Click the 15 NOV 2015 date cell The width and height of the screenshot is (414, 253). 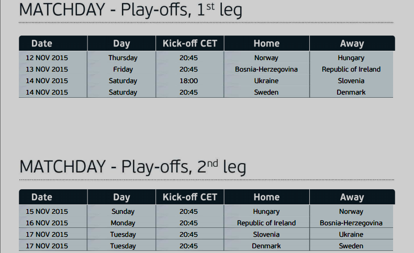coord(47,212)
